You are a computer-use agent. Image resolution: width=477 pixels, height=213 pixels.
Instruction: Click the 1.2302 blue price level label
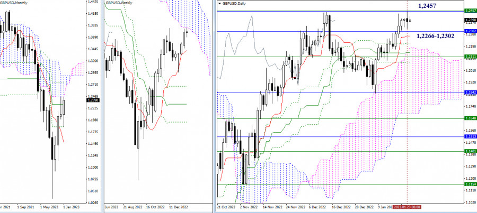[471, 31]
